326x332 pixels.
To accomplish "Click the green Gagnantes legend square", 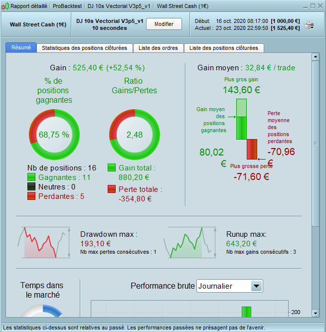I will (x=31, y=177).
